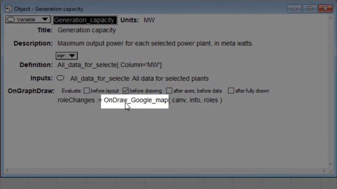The image size is (337, 189).
Task: Click the Definition attribute label
Action: point(36,65)
